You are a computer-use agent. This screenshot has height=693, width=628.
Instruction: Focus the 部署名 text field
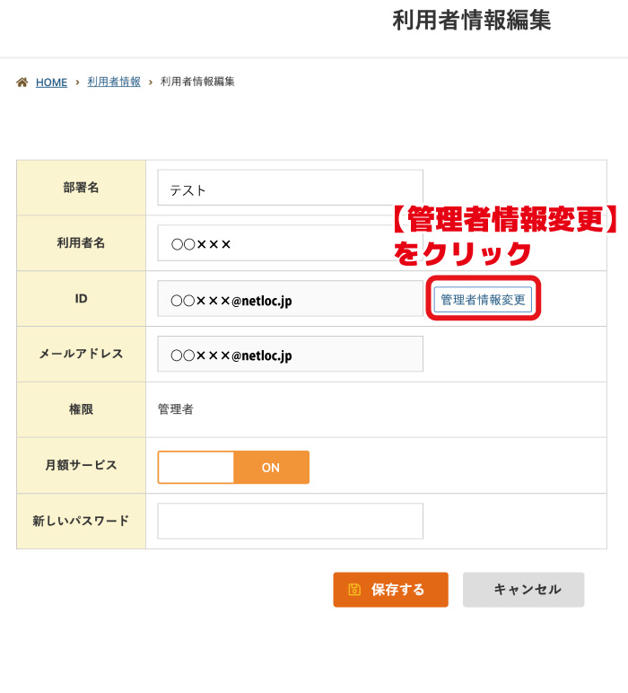(x=290, y=189)
